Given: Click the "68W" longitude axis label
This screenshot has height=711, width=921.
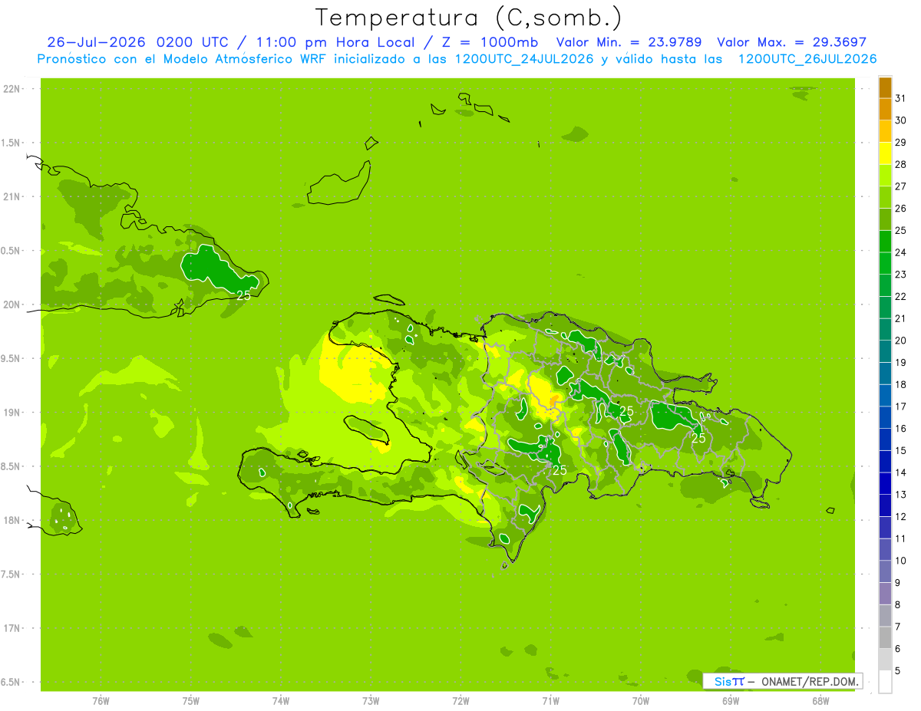Looking at the screenshot, I should pyautogui.click(x=820, y=700).
